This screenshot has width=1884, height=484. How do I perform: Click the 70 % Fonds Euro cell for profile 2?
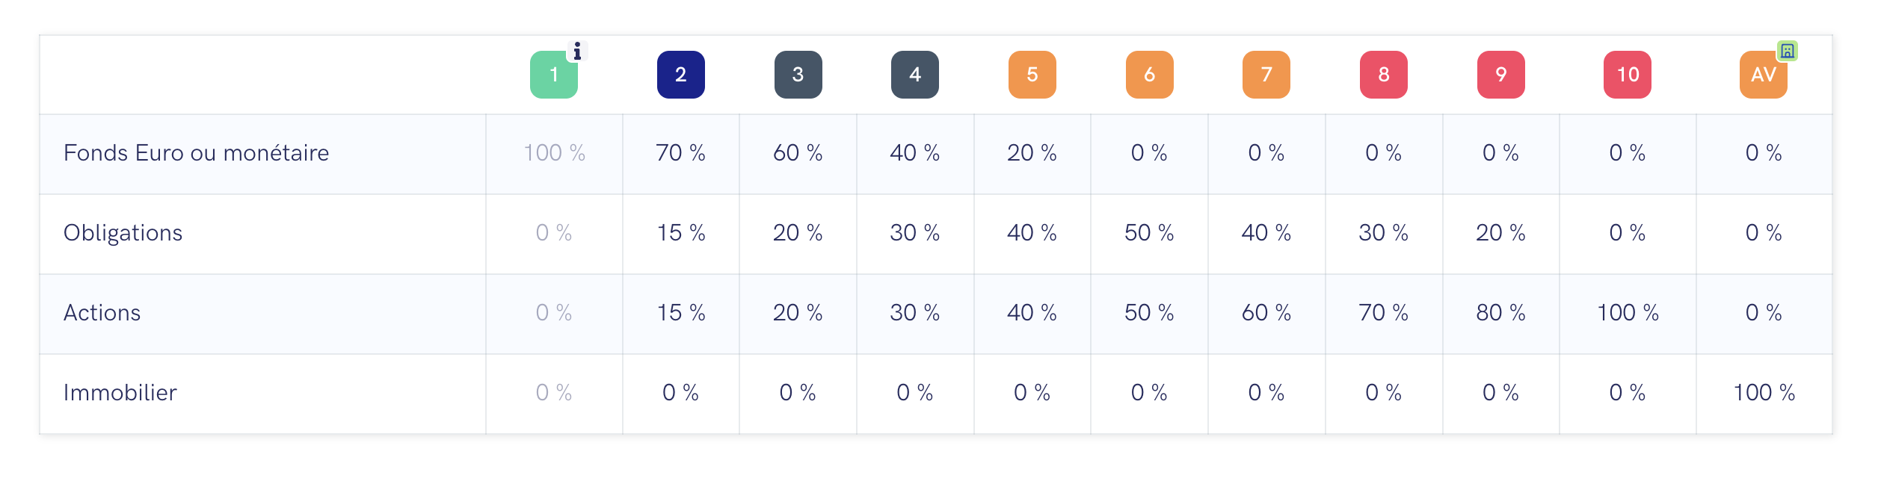(680, 153)
